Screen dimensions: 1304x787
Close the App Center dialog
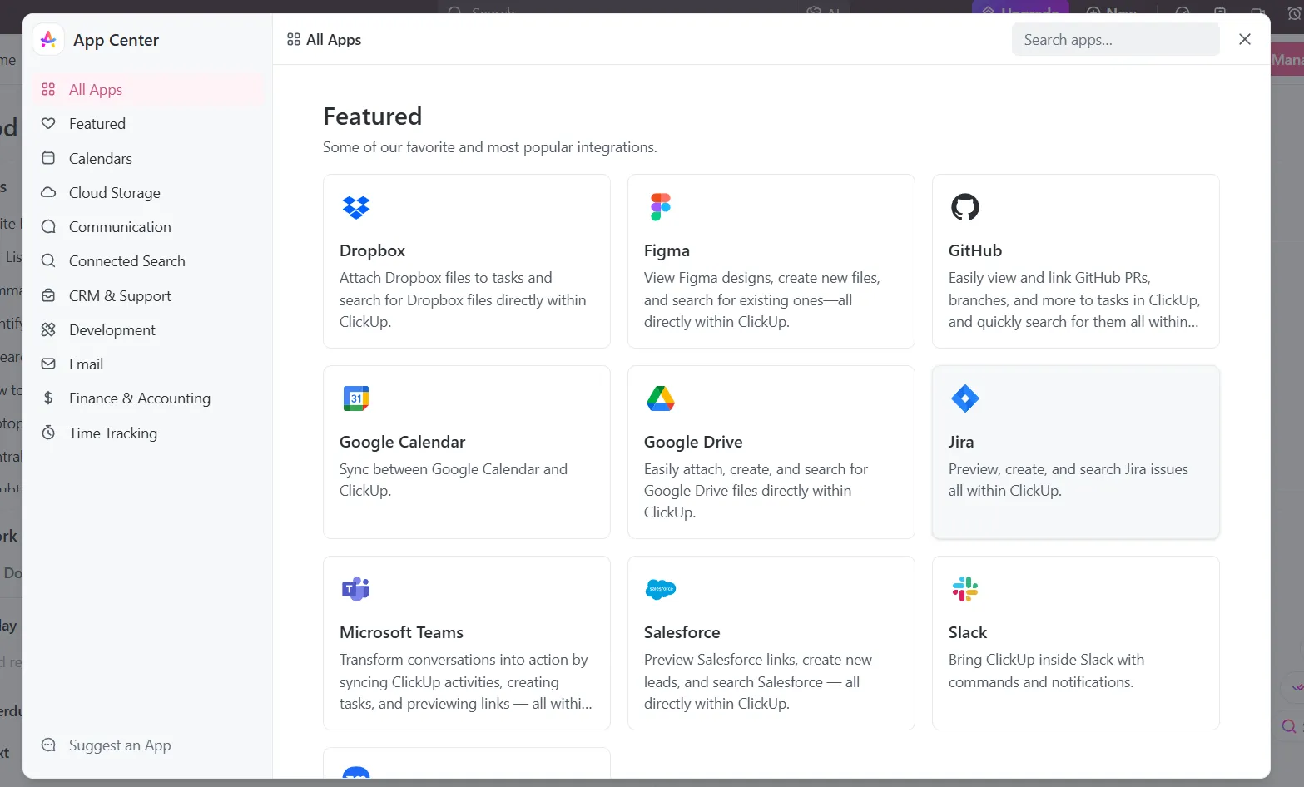1245,39
